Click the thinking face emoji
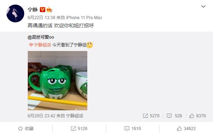The width and height of the screenshot is (213, 134). tap(90, 45)
